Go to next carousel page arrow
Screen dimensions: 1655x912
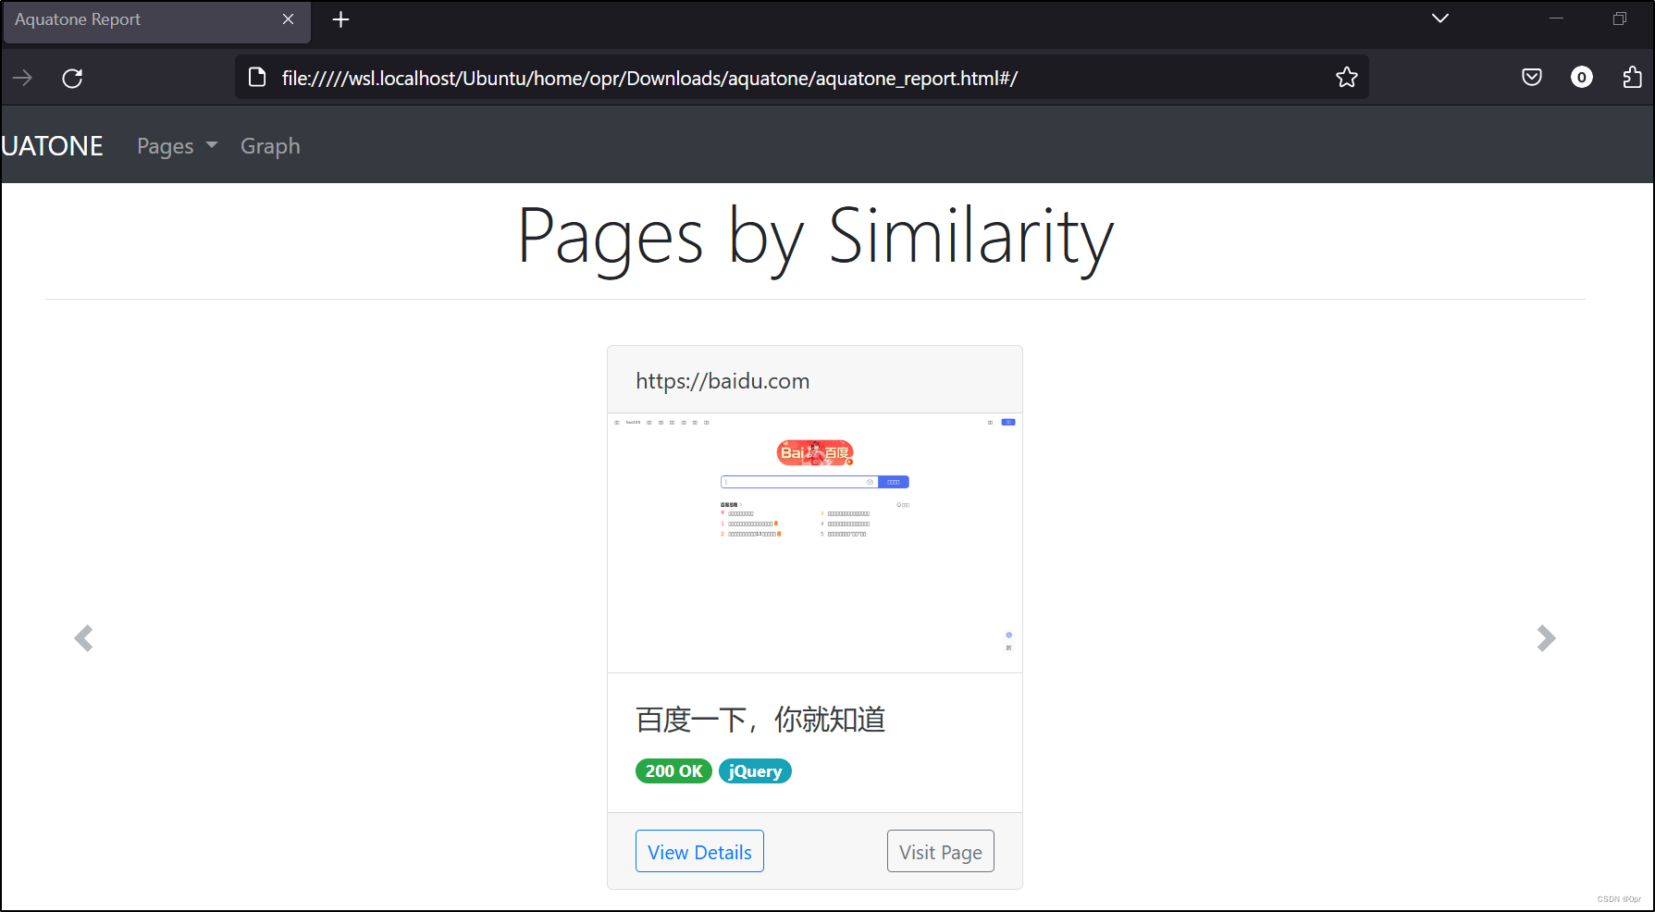pyautogui.click(x=1546, y=638)
